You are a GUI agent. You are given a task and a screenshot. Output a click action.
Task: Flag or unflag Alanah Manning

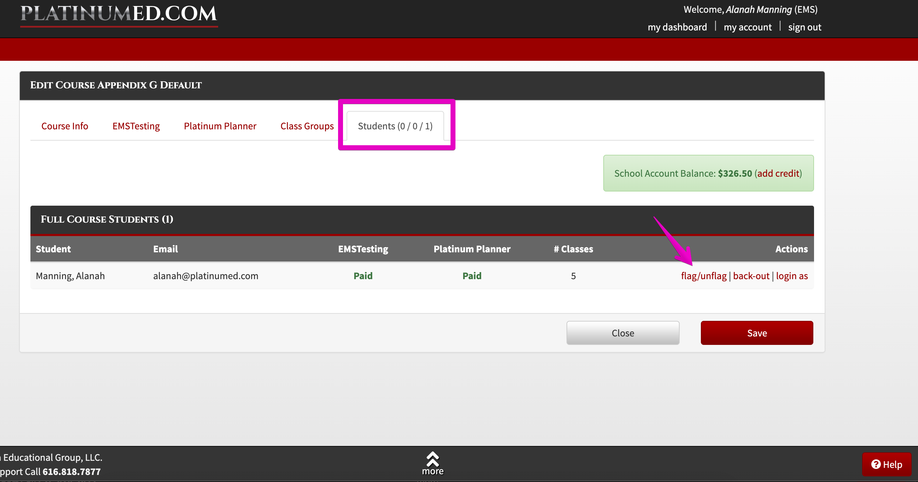pyautogui.click(x=703, y=276)
